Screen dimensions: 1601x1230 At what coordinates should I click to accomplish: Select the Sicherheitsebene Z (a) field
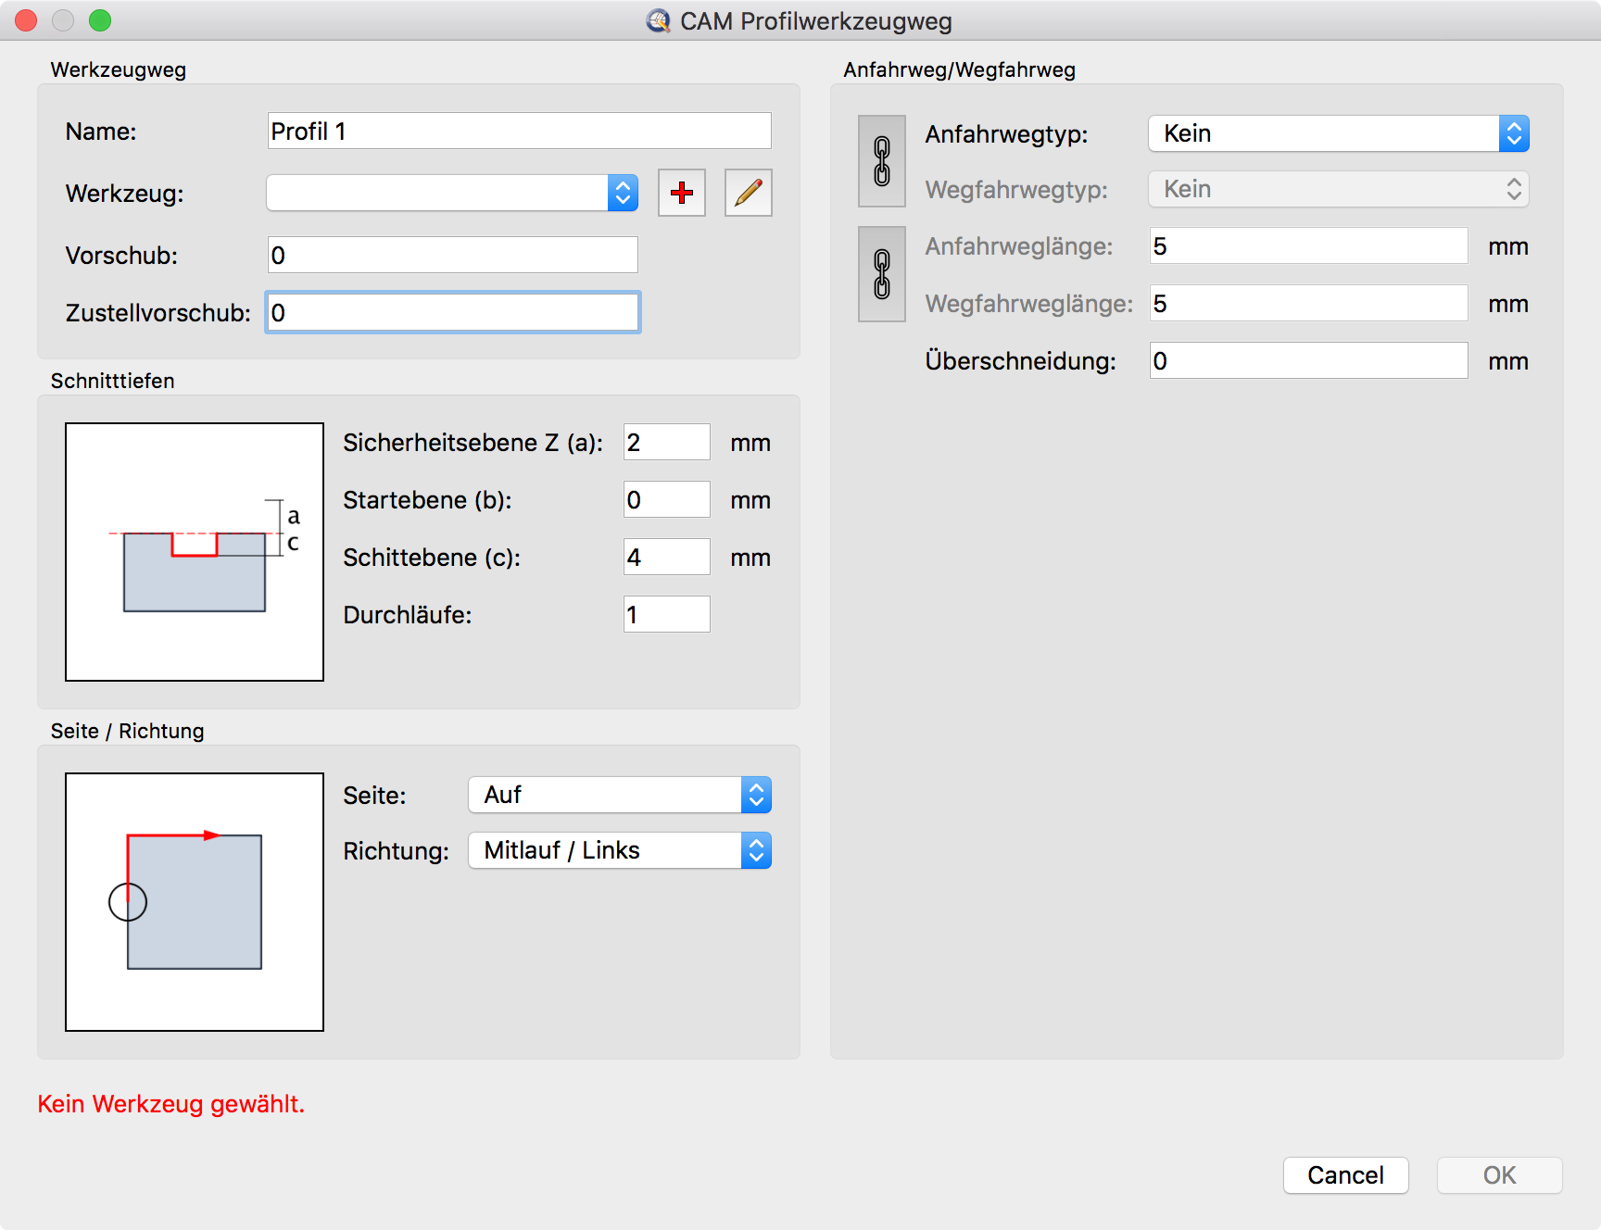666,443
